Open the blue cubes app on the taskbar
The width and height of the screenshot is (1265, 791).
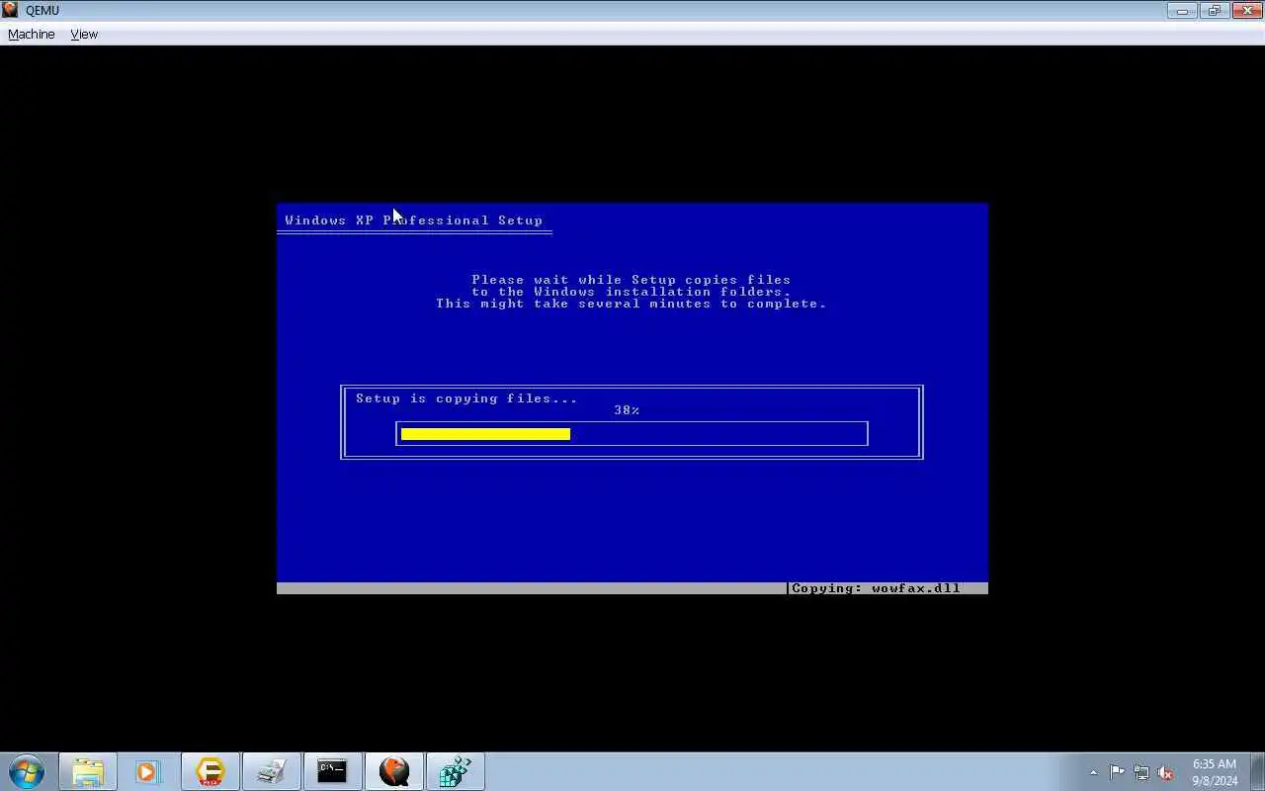click(455, 771)
